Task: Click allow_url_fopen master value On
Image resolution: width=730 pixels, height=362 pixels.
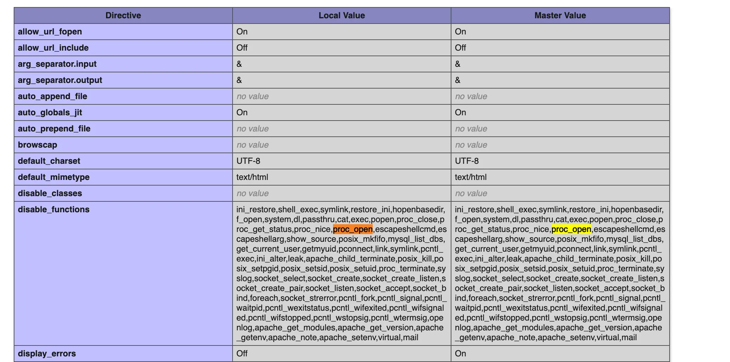Action: (x=461, y=32)
